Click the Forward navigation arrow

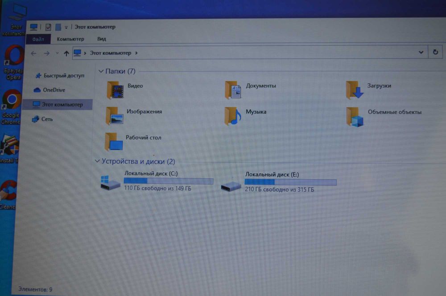pos(47,53)
